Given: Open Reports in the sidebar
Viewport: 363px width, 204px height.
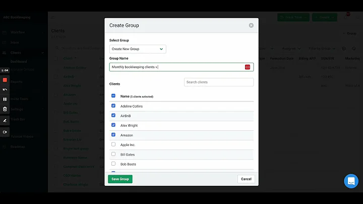Looking at the screenshot, I should pyautogui.click(x=16, y=82).
